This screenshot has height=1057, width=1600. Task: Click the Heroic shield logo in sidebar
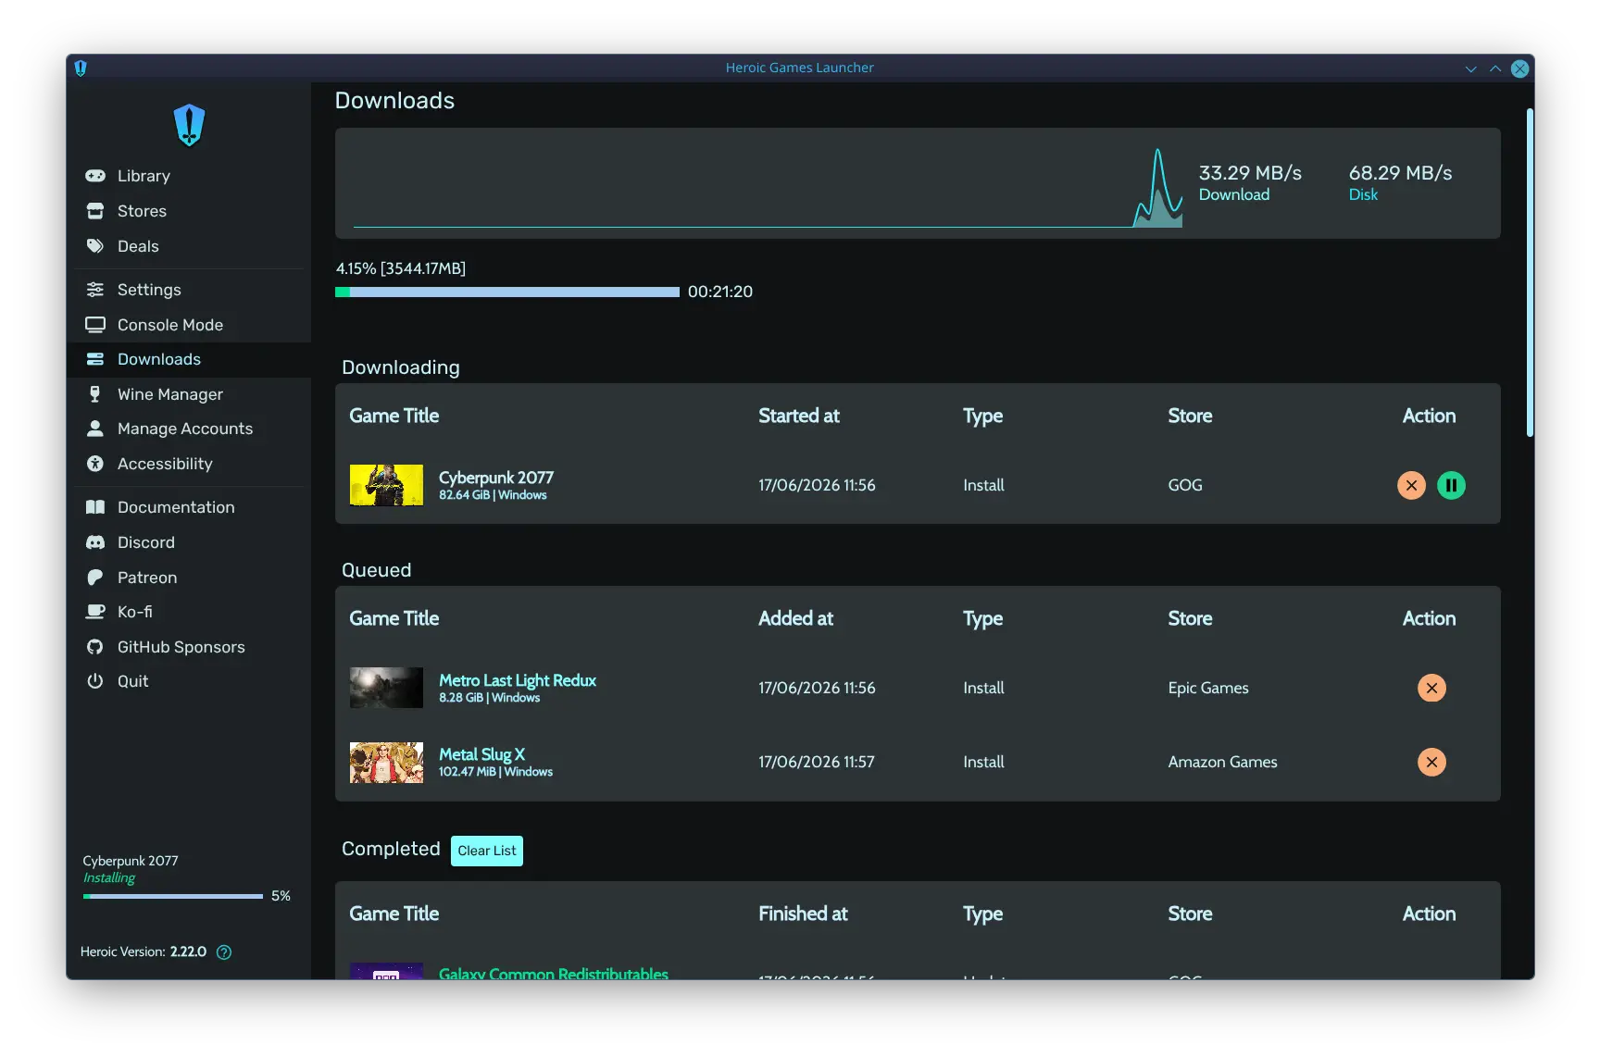point(189,125)
